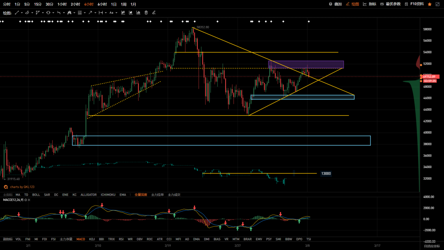Close the MACD indicator with X icon
Screen dimensions: 444x250
pos(30,200)
